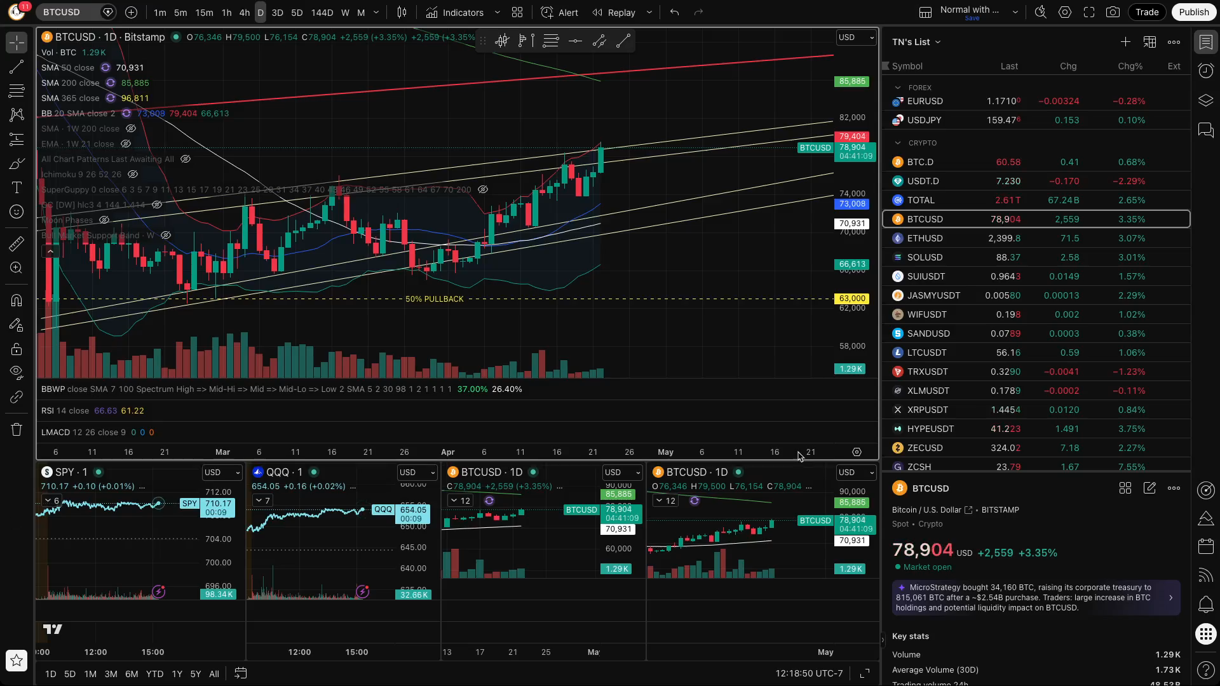The width and height of the screenshot is (1220, 686).
Task: Click the Publish button
Action: [1193, 12]
